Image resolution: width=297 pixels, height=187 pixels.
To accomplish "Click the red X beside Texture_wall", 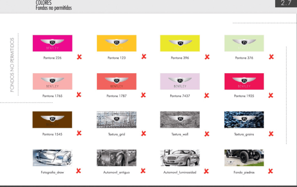I will click(x=207, y=134).
